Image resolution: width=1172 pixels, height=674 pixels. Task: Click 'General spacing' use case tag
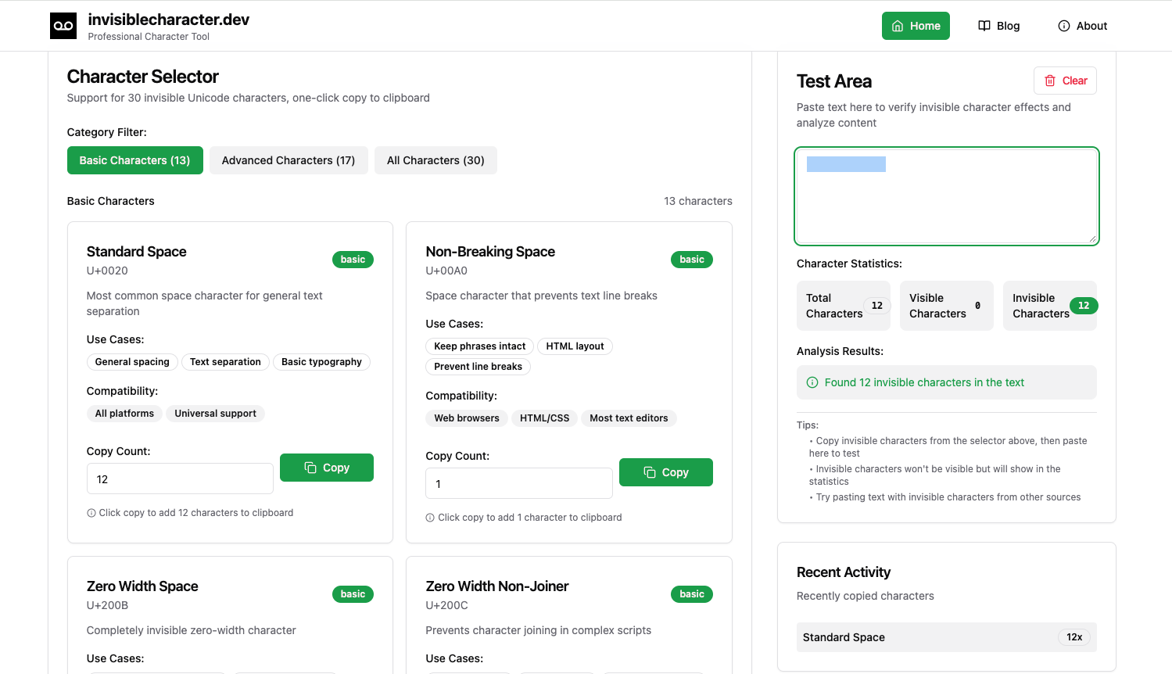point(132,362)
